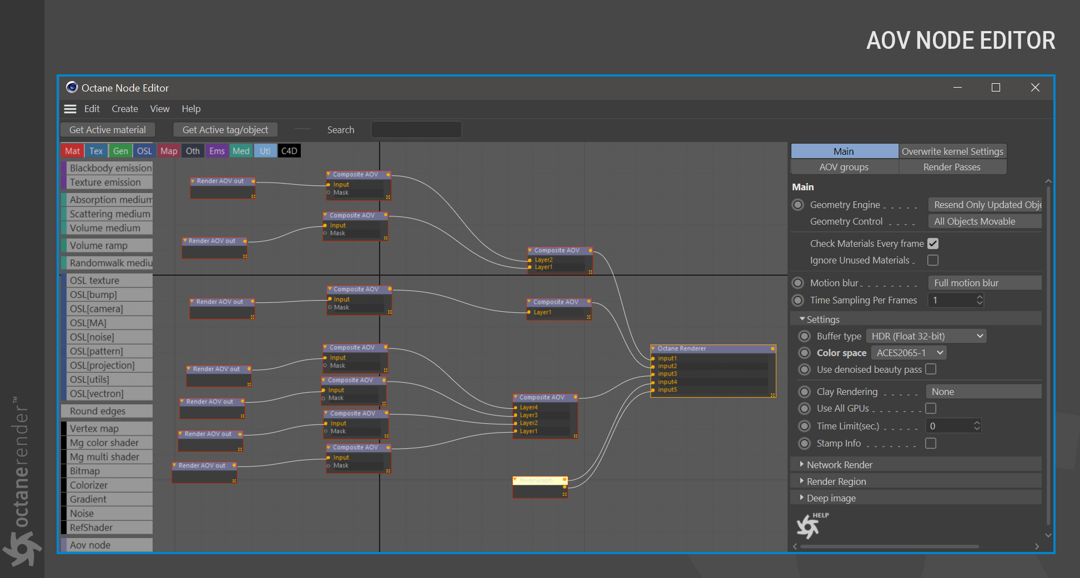Select the Tex node filter
The width and height of the screenshot is (1080, 578).
(96, 151)
